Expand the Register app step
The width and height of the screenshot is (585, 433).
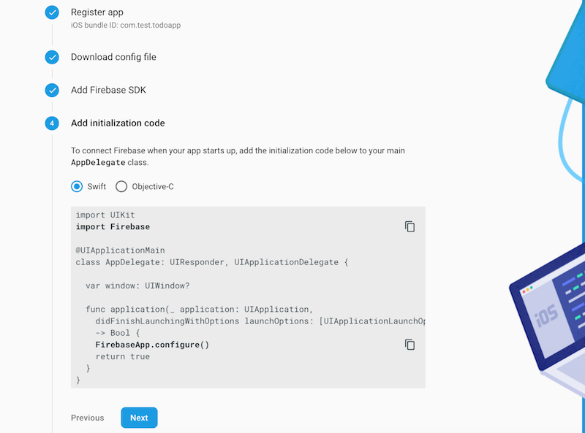point(97,12)
